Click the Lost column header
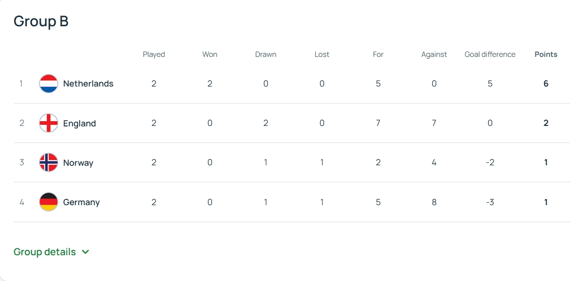The height and width of the screenshot is (281, 570). pos(321,54)
